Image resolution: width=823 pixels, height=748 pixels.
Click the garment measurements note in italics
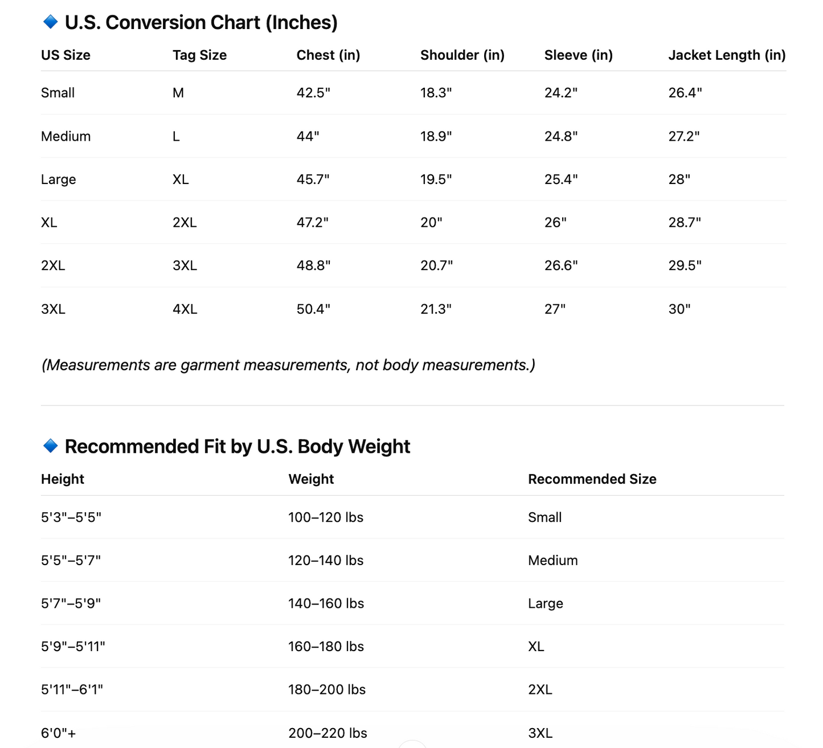pos(288,365)
